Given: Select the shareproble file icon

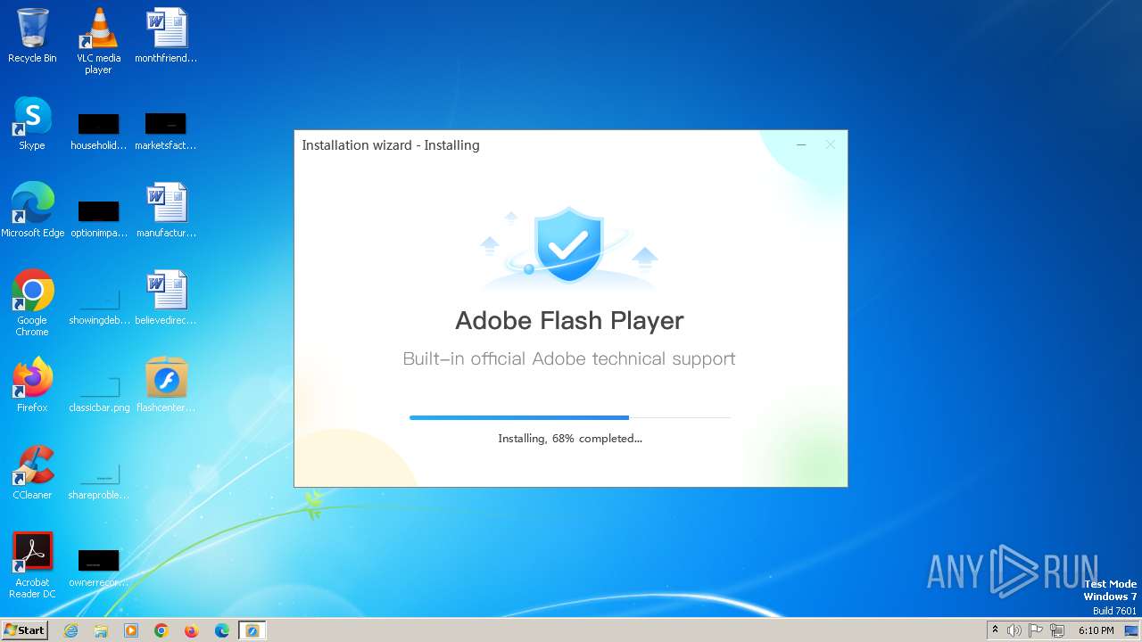Looking at the screenshot, I should point(98,480).
